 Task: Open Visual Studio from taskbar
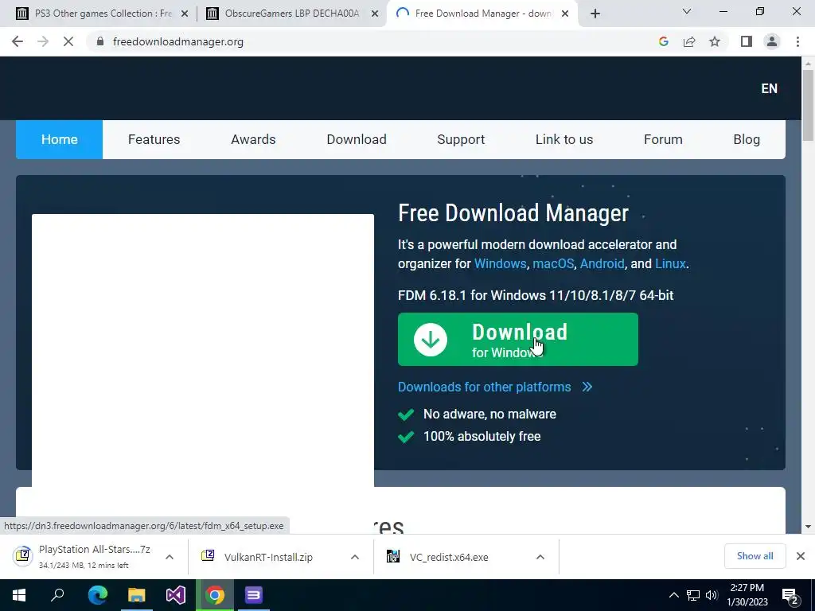tap(176, 595)
